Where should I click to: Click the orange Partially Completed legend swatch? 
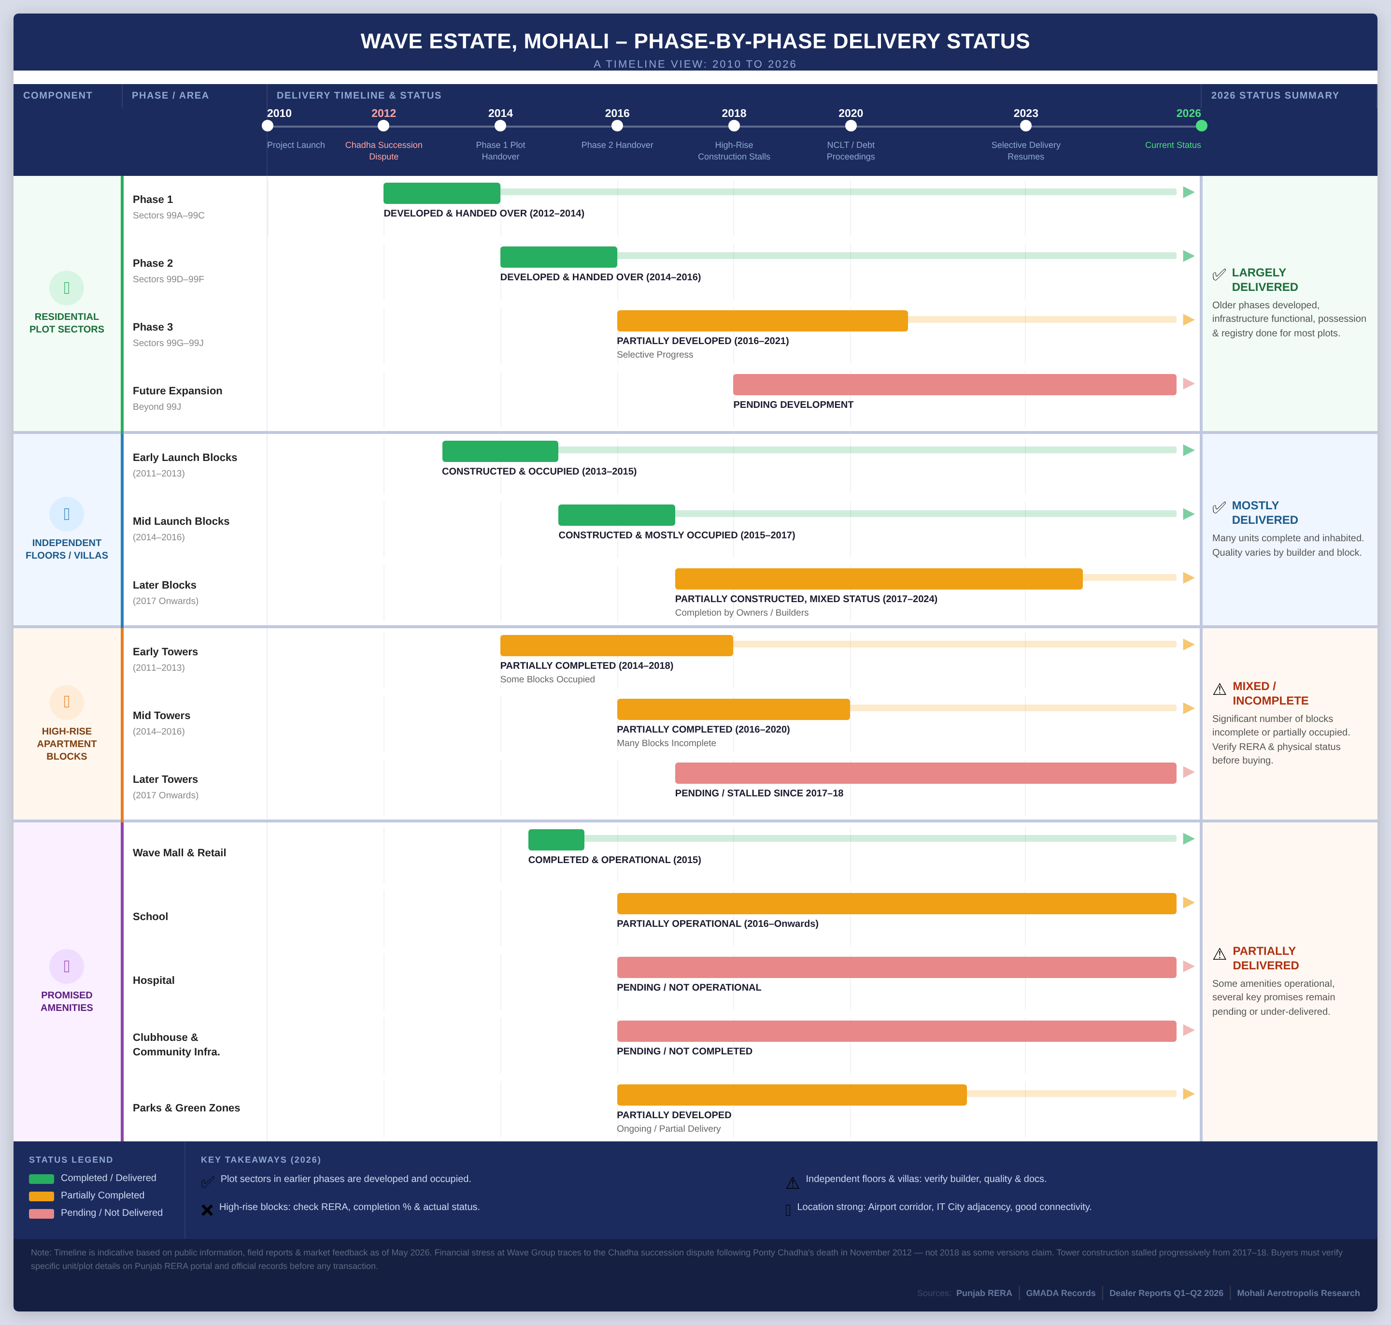[x=42, y=1196]
